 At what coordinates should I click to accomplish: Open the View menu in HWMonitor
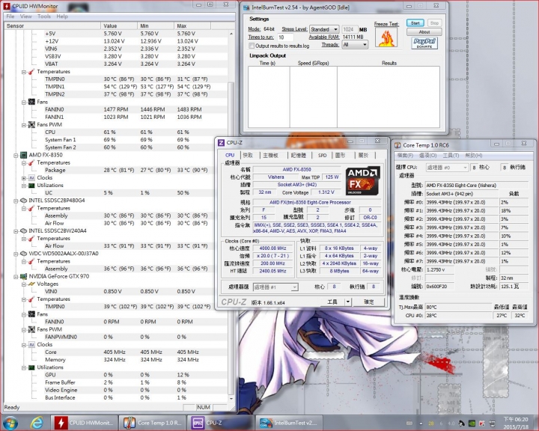click(x=25, y=16)
